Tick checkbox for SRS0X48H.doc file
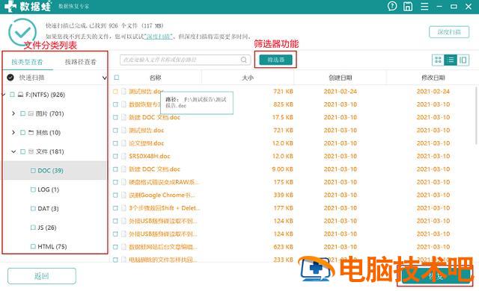The image size is (479, 291). 115,156
